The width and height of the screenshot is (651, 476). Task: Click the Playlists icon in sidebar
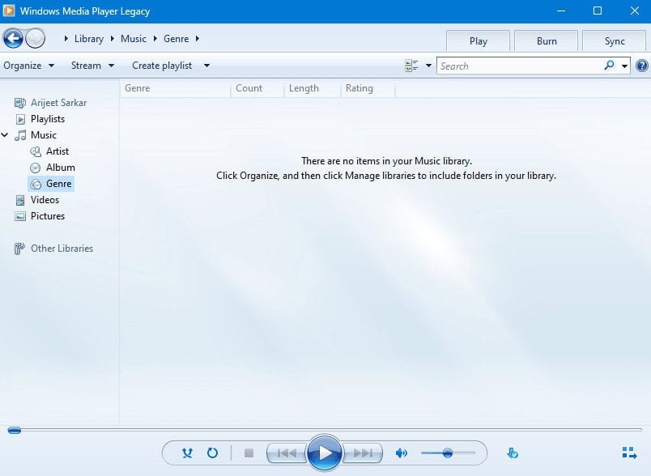pos(20,119)
